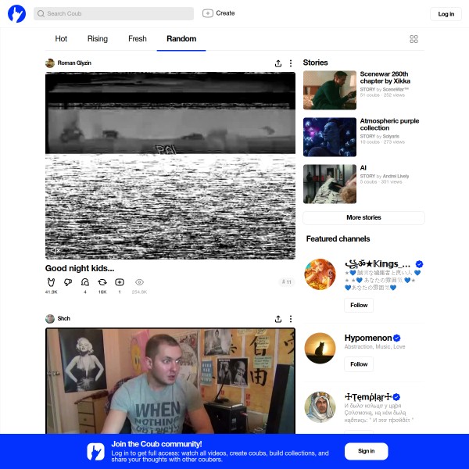The width and height of the screenshot is (469, 469).
Task: Click author ScenéWar in story byline
Action: [396, 89]
